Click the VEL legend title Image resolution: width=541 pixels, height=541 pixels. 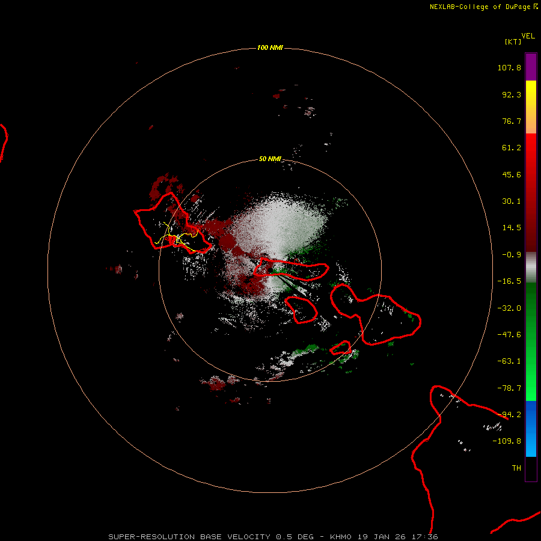tap(528, 36)
